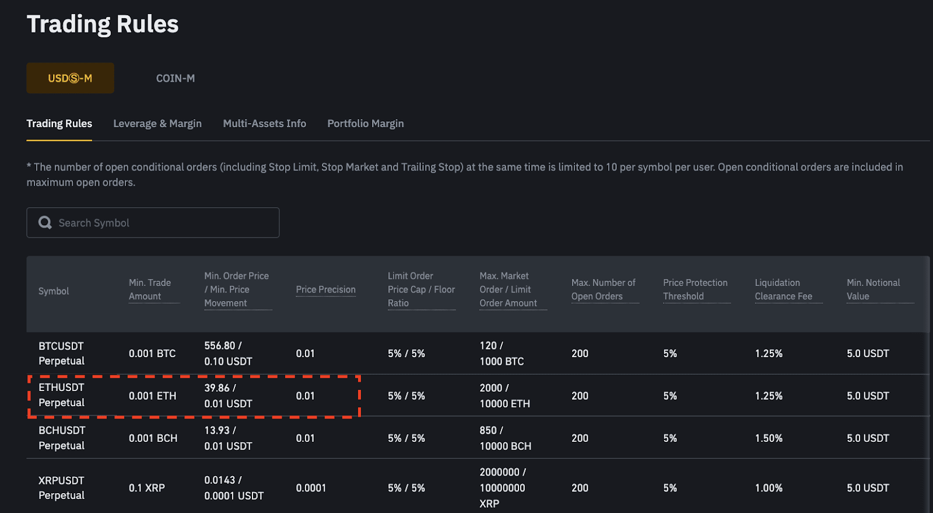Open the Portfolio Margin tab
Image resolution: width=933 pixels, height=513 pixels.
tap(366, 124)
